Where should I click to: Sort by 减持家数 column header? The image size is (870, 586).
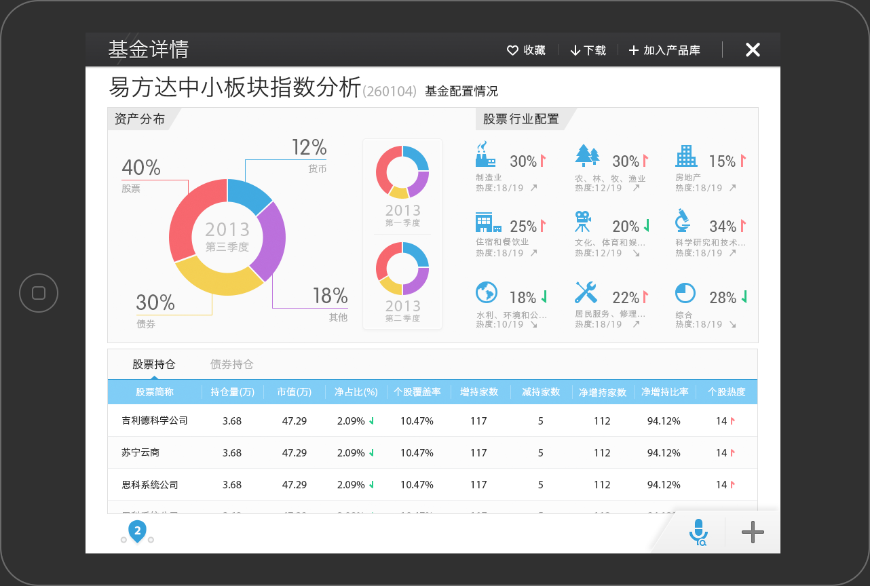pyautogui.click(x=541, y=392)
